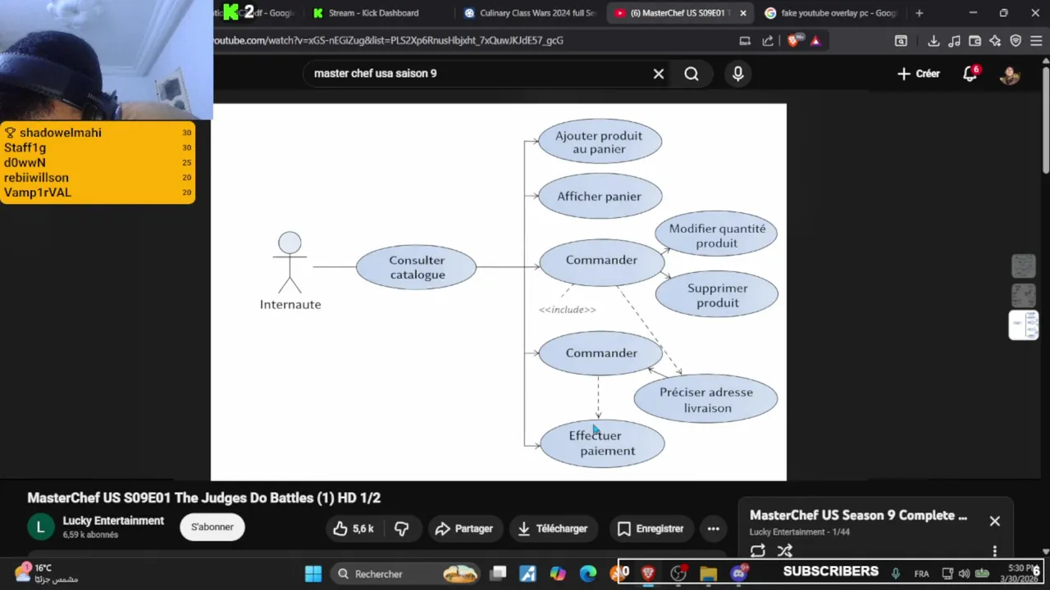Clear the YouTube search box text
Screen dimensions: 1050x590
(658, 74)
